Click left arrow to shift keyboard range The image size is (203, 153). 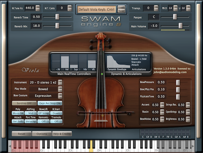pos(10,146)
